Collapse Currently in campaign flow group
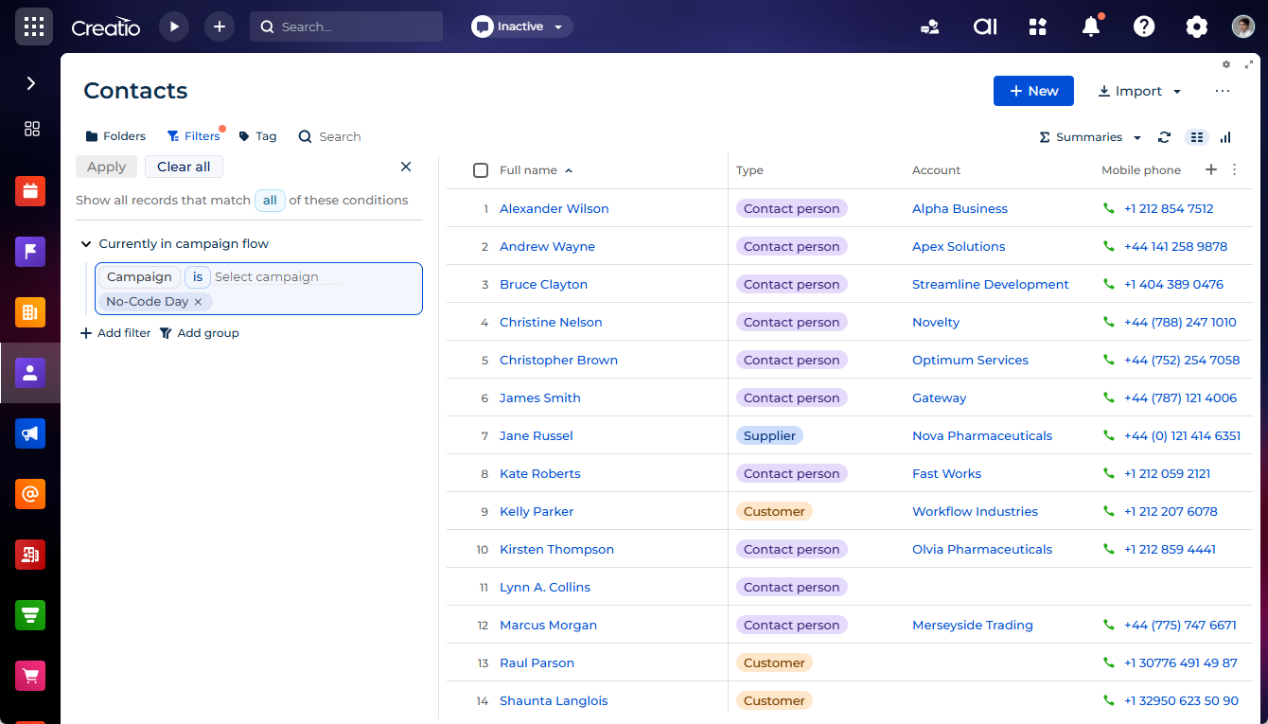This screenshot has width=1268, height=724. click(86, 244)
